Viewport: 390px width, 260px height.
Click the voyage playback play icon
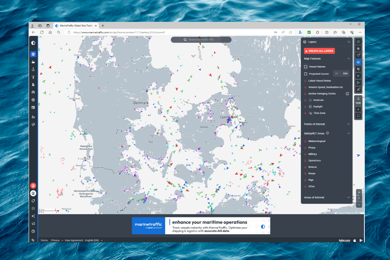tap(358, 83)
